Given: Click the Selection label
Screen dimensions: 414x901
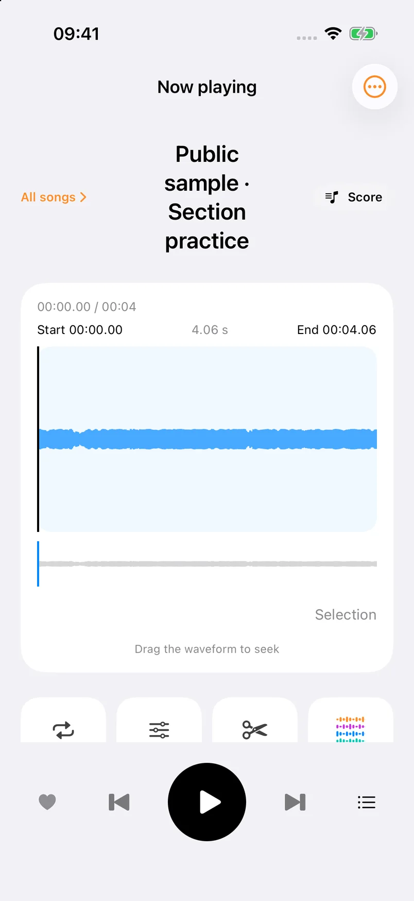Looking at the screenshot, I should coord(346,614).
